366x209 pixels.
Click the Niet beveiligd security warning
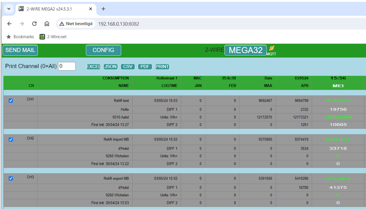click(76, 24)
